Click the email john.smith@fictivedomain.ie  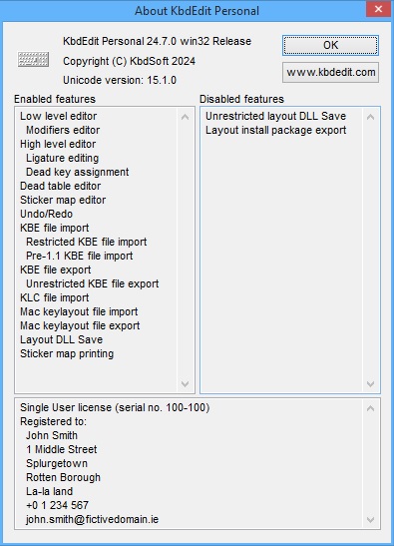tap(92, 519)
